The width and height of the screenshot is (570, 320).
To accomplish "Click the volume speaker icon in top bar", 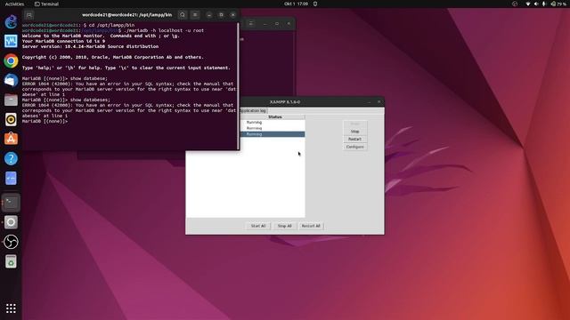I will coord(536,4).
